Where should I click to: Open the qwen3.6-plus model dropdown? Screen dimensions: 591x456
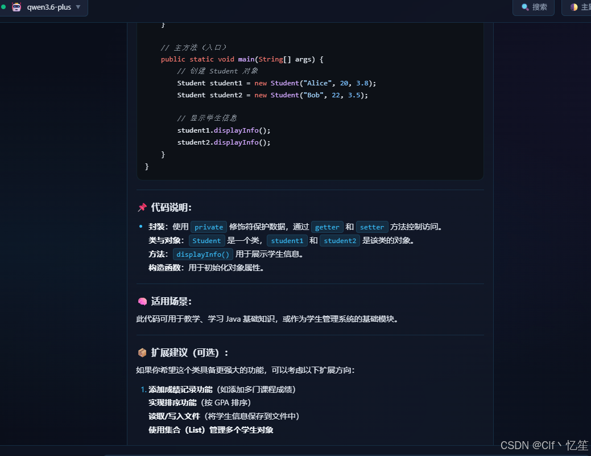(44, 7)
